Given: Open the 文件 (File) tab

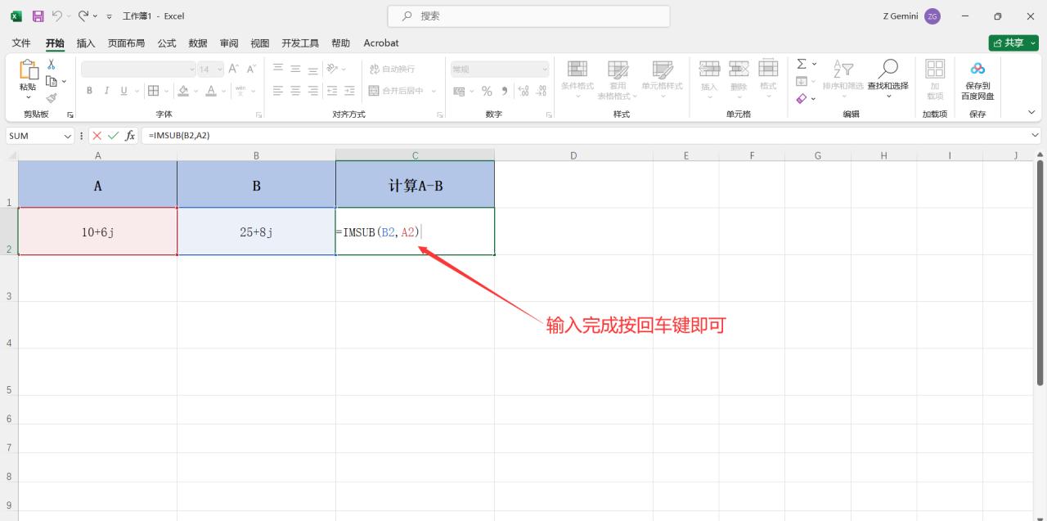Looking at the screenshot, I should (x=21, y=43).
